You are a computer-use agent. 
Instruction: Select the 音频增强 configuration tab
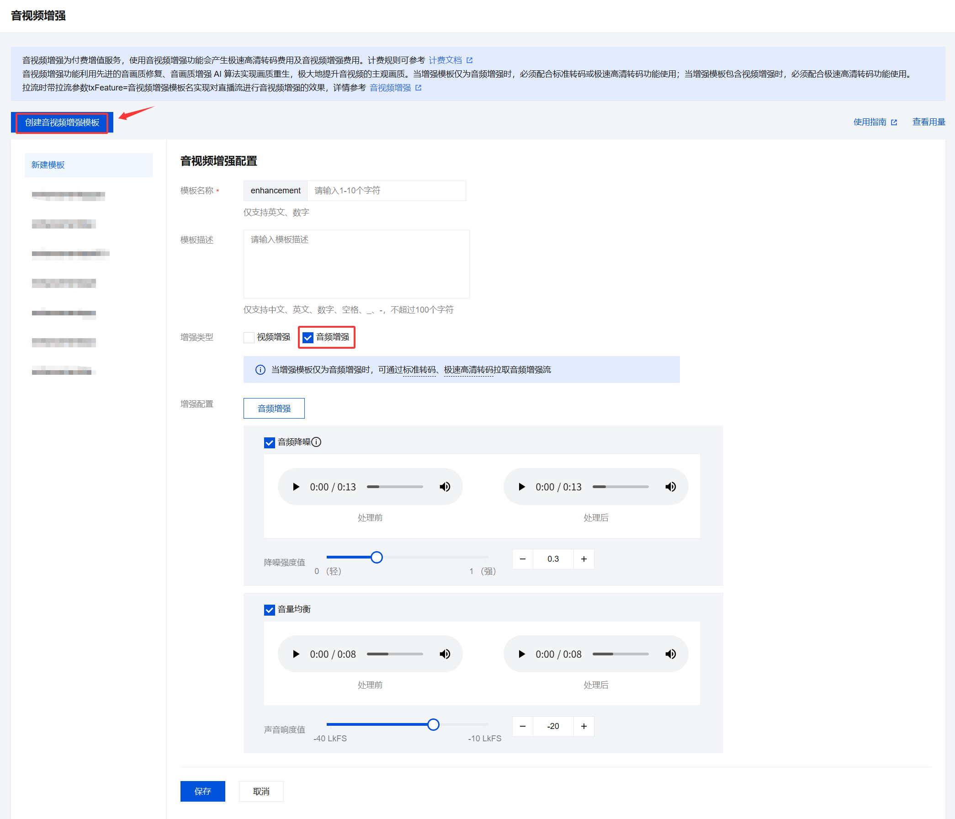pyautogui.click(x=274, y=408)
